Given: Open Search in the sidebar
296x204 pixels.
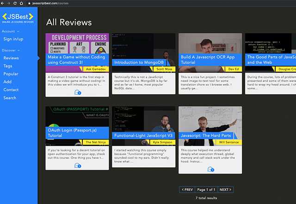Looking at the screenshot, I should point(10,98).
